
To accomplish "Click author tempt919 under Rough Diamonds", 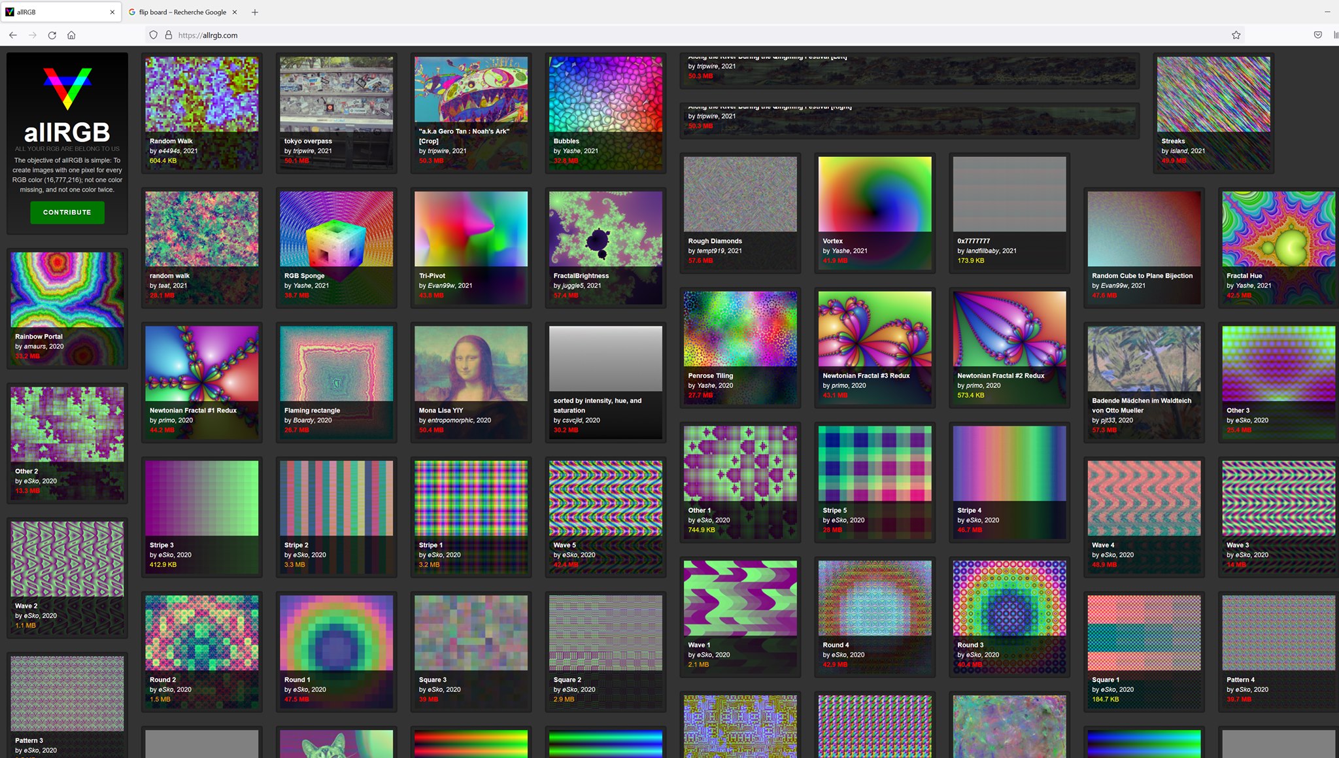I will [710, 251].
